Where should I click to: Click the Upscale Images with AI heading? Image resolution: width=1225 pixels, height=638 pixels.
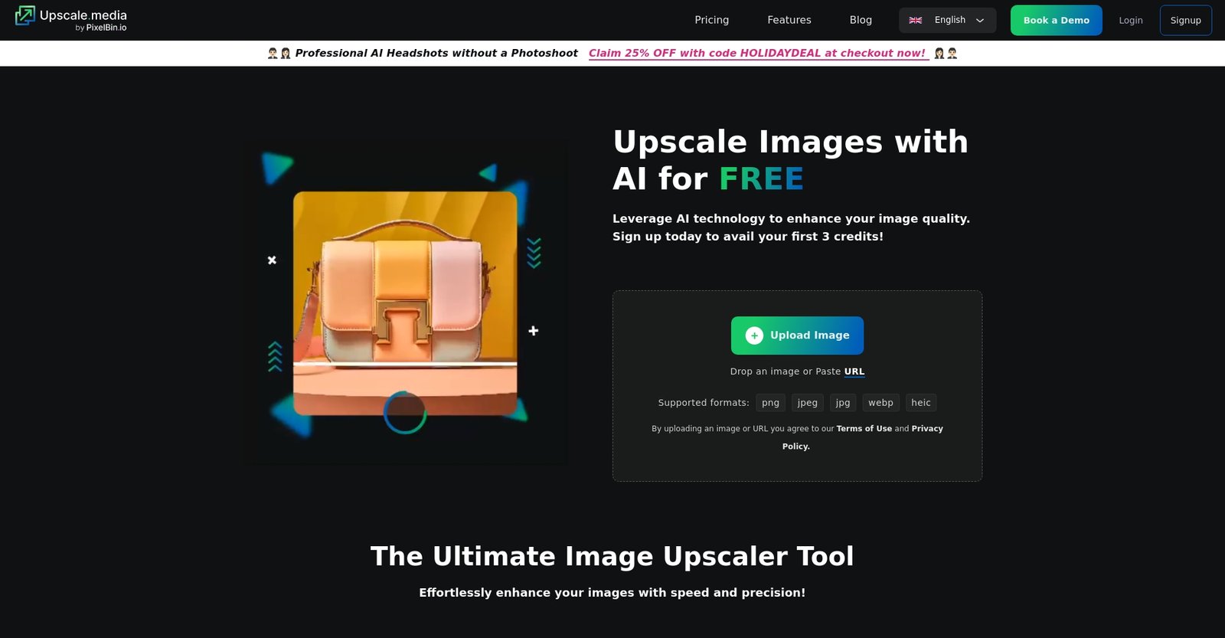tap(790, 160)
